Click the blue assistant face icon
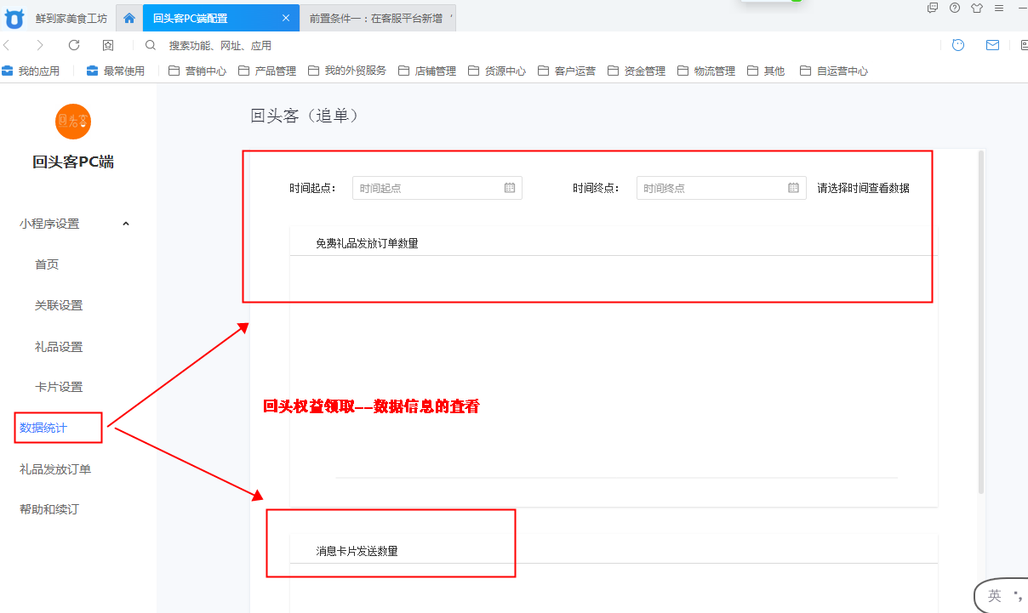The width and height of the screenshot is (1028, 613). pos(958,45)
